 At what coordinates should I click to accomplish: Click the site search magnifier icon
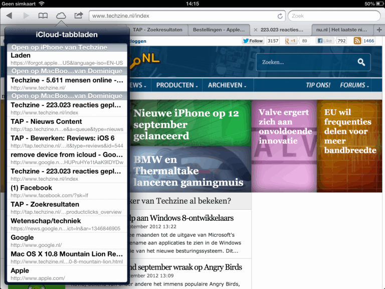(361, 62)
